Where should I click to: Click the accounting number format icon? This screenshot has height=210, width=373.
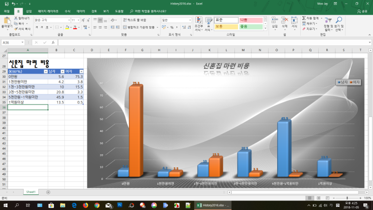[x=164, y=28]
